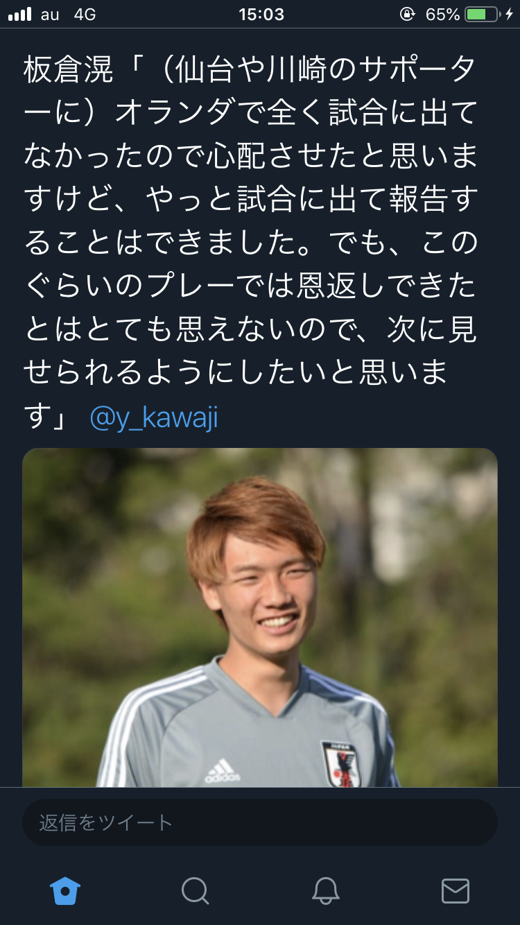
Task: Open the Messages envelope tab
Action: (x=456, y=891)
